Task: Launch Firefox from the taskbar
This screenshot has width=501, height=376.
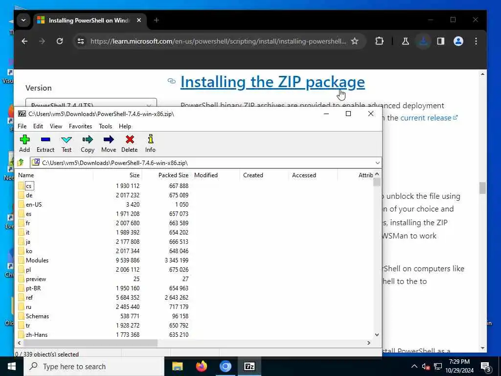Action: tap(201, 366)
